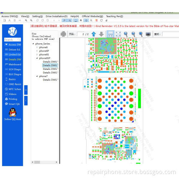This screenshot has width=179, height=179.
Task: Open the Mainboard section in the sidebar
Action: pos(13,64)
